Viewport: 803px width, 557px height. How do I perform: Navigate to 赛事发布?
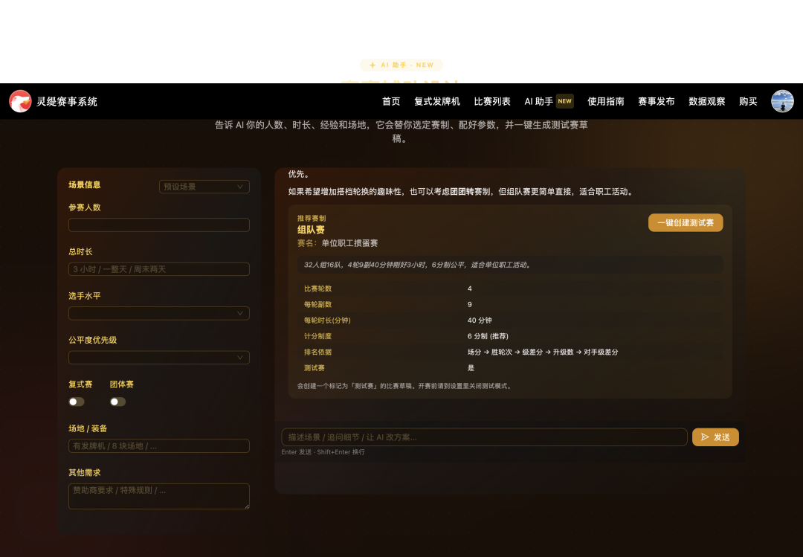(656, 101)
